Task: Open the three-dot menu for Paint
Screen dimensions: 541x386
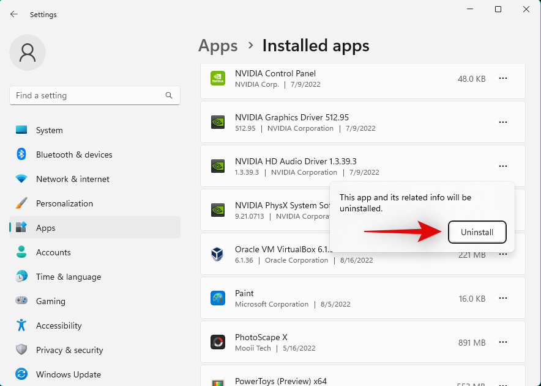Action: point(503,298)
